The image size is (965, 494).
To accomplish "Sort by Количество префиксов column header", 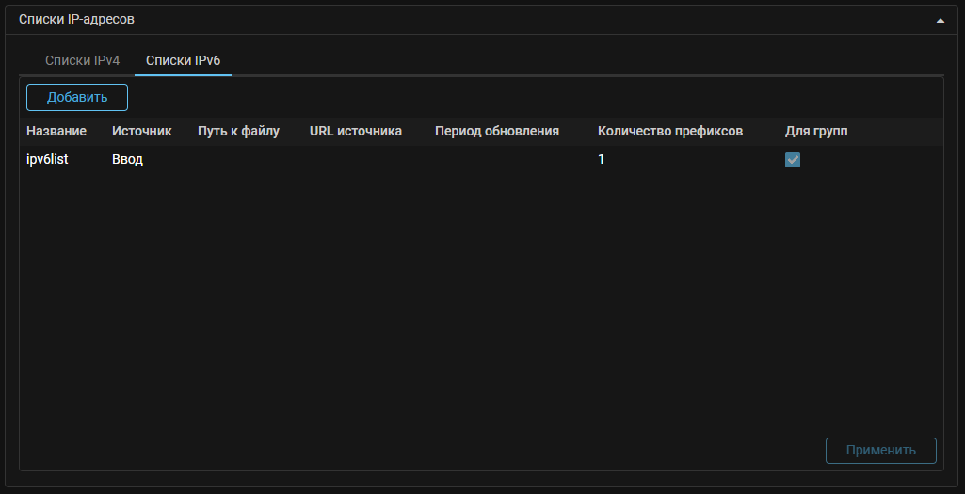I will tap(670, 131).
